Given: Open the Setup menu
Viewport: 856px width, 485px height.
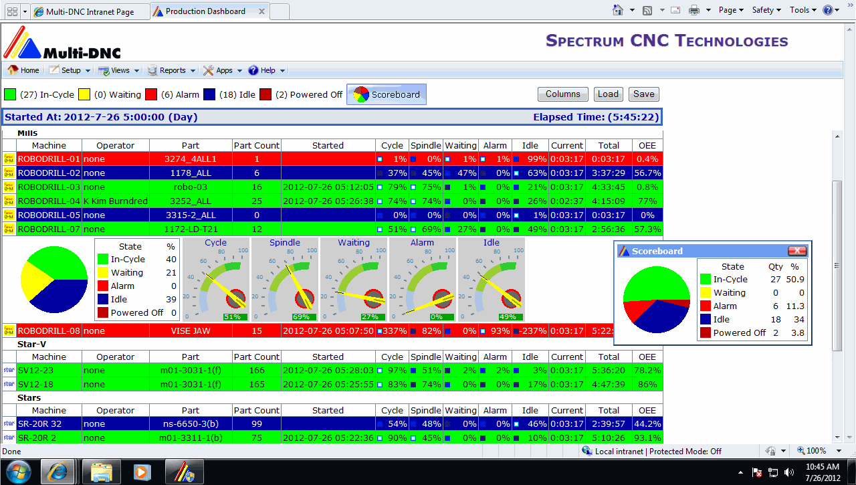Looking at the screenshot, I should click(70, 70).
